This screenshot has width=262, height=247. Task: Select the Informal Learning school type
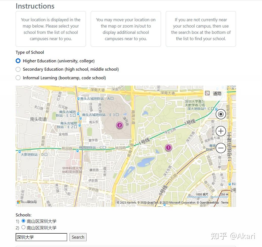(x=18, y=78)
